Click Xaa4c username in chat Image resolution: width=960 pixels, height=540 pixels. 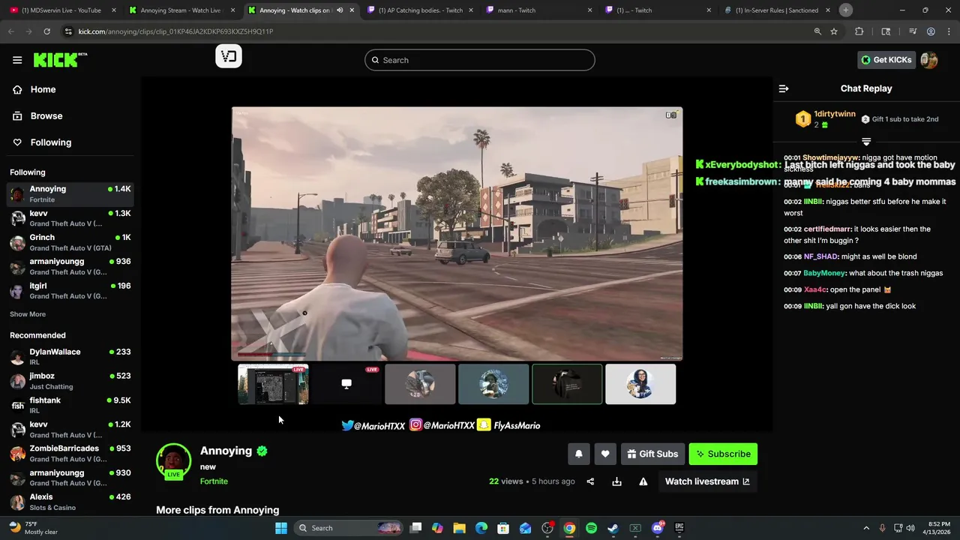click(x=814, y=289)
